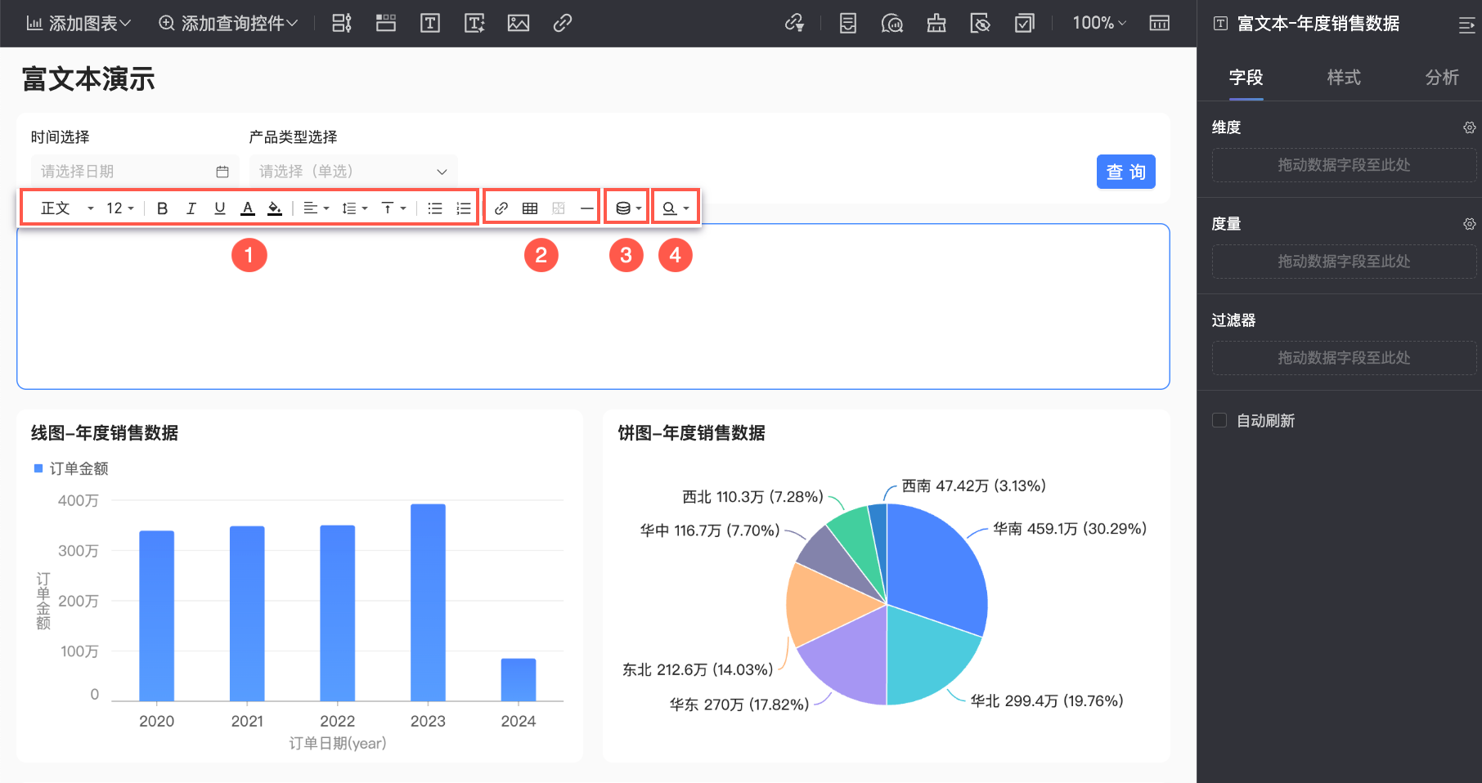Insert a hyperlink in rich text
The width and height of the screenshot is (1482, 783).
(x=501, y=208)
